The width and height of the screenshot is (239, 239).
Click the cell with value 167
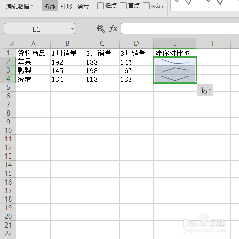136,70
